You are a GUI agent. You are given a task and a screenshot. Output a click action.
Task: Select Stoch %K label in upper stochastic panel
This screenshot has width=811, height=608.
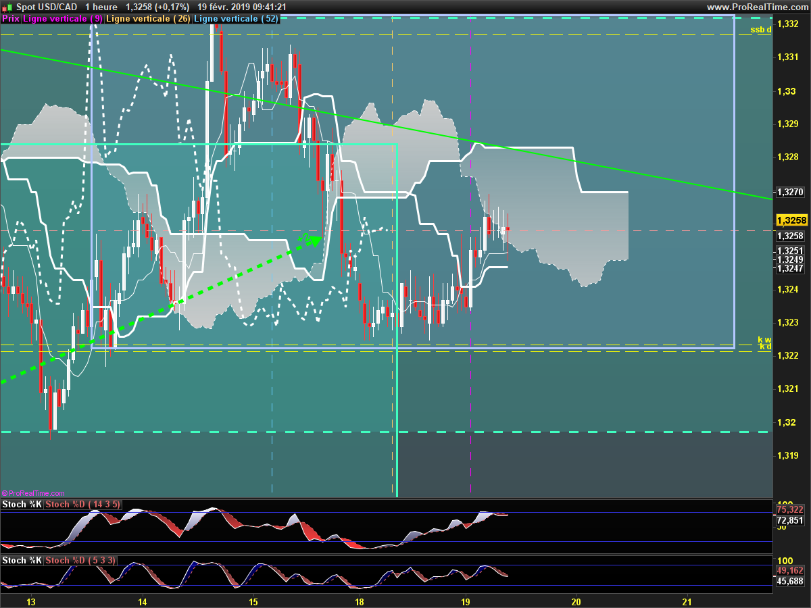tap(22, 505)
